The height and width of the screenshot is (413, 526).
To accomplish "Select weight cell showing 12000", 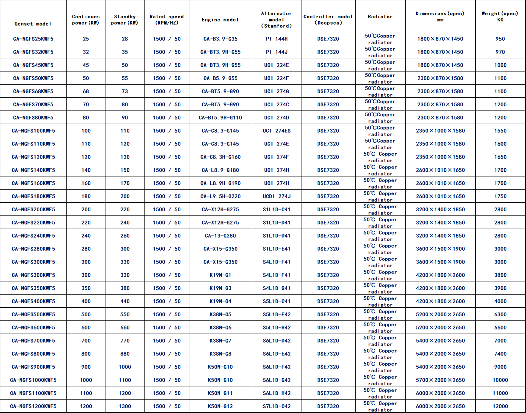I will coord(500,406).
